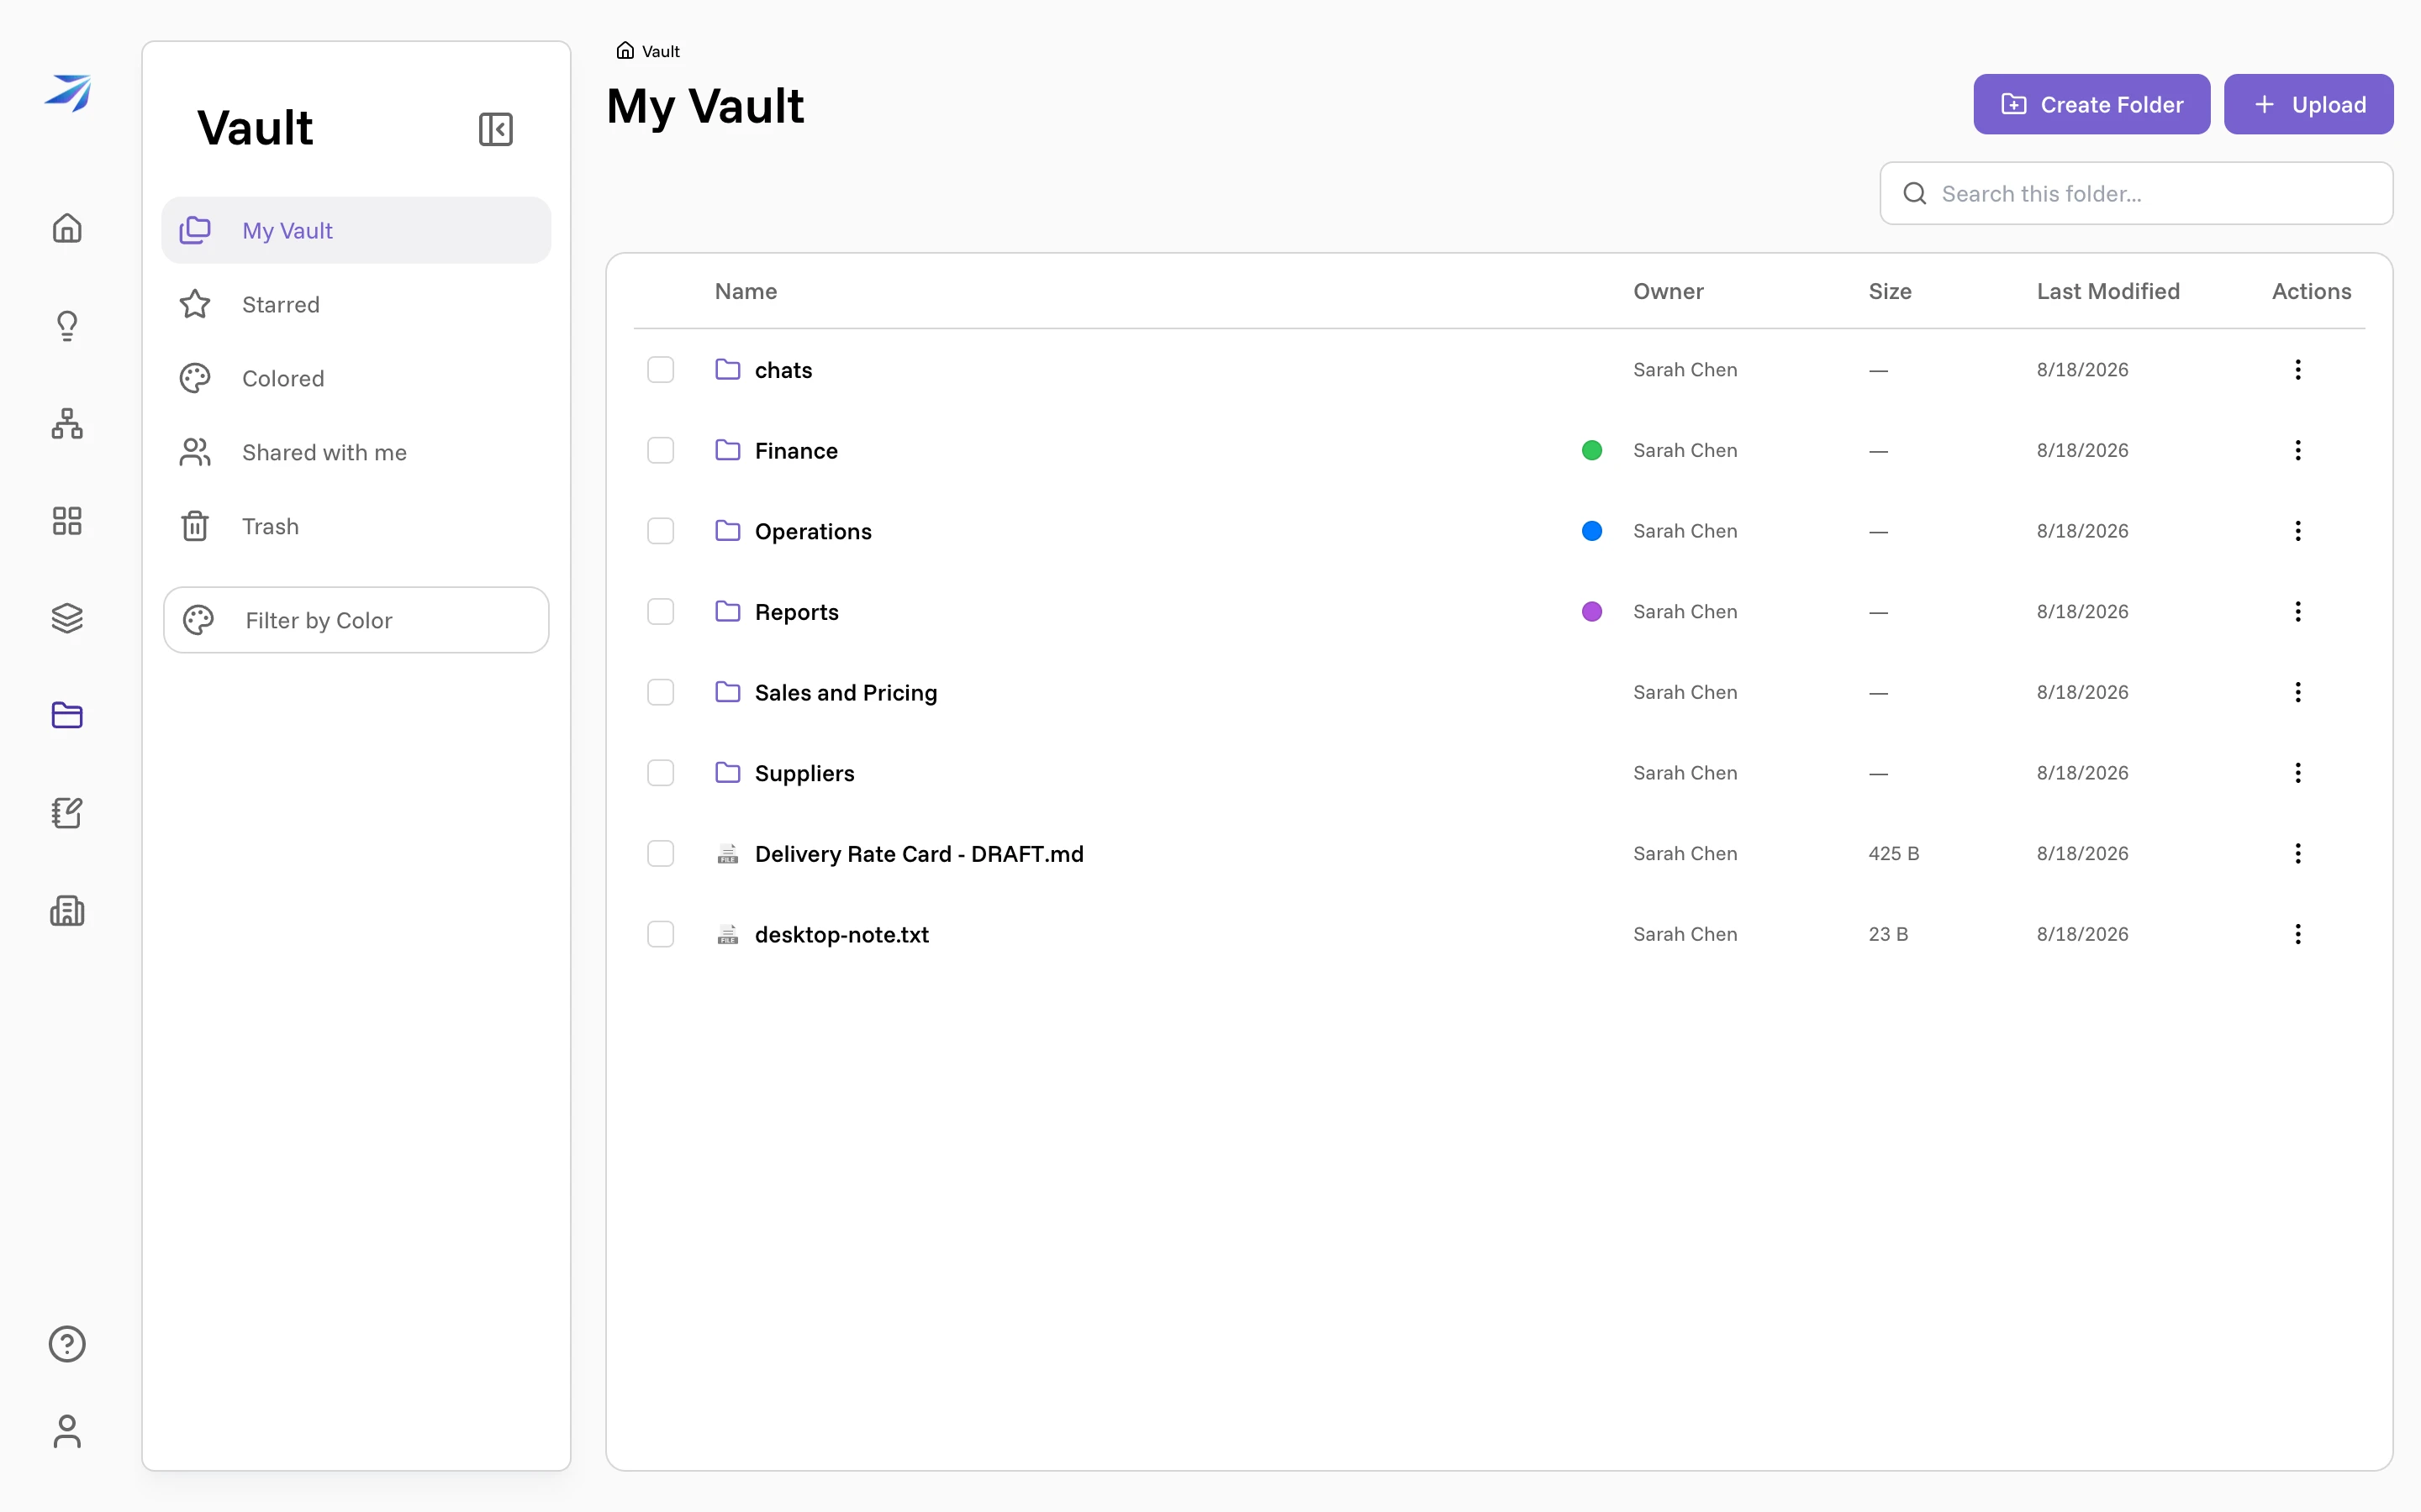This screenshot has height=1512, width=2421.
Task: Open actions menu for Finance
Action: (x=2298, y=450)
